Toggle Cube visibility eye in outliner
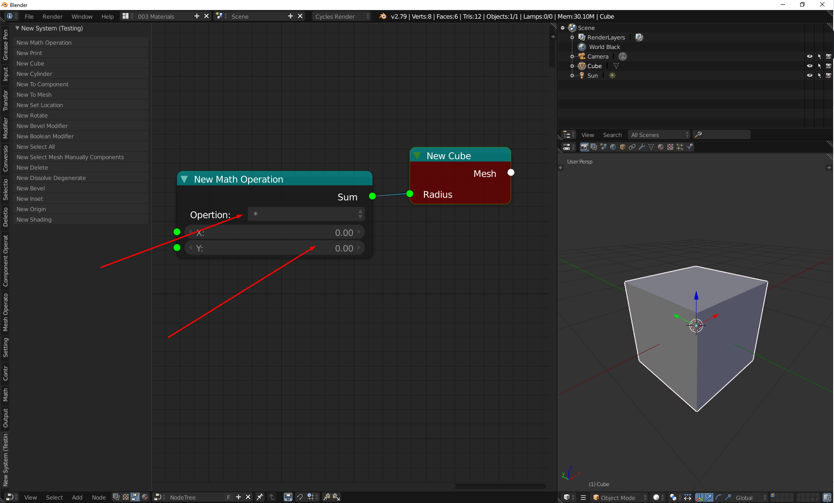834x503 pixels. pyautogui.click(x=809, y=66)
